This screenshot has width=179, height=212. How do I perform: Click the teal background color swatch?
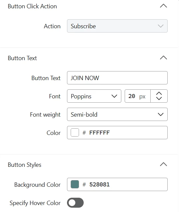point(75,184)
